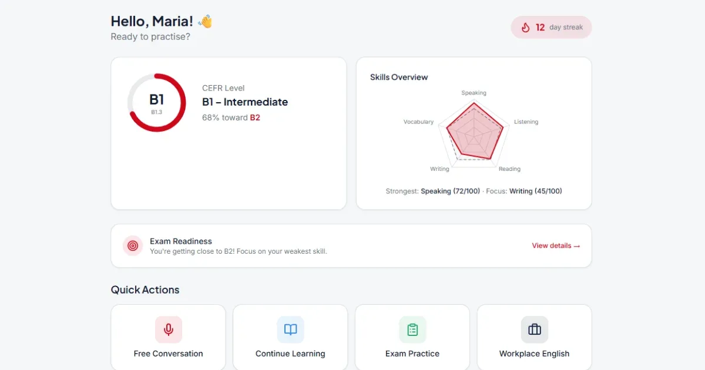The image size is (705, 370).
Task: Click the Quick Actions heading
Action: [x=145, y=290]
